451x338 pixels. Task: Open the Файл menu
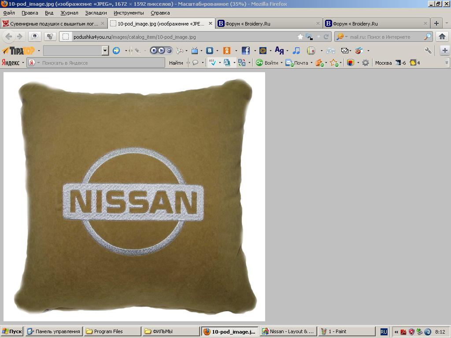[x=9, y=13]
